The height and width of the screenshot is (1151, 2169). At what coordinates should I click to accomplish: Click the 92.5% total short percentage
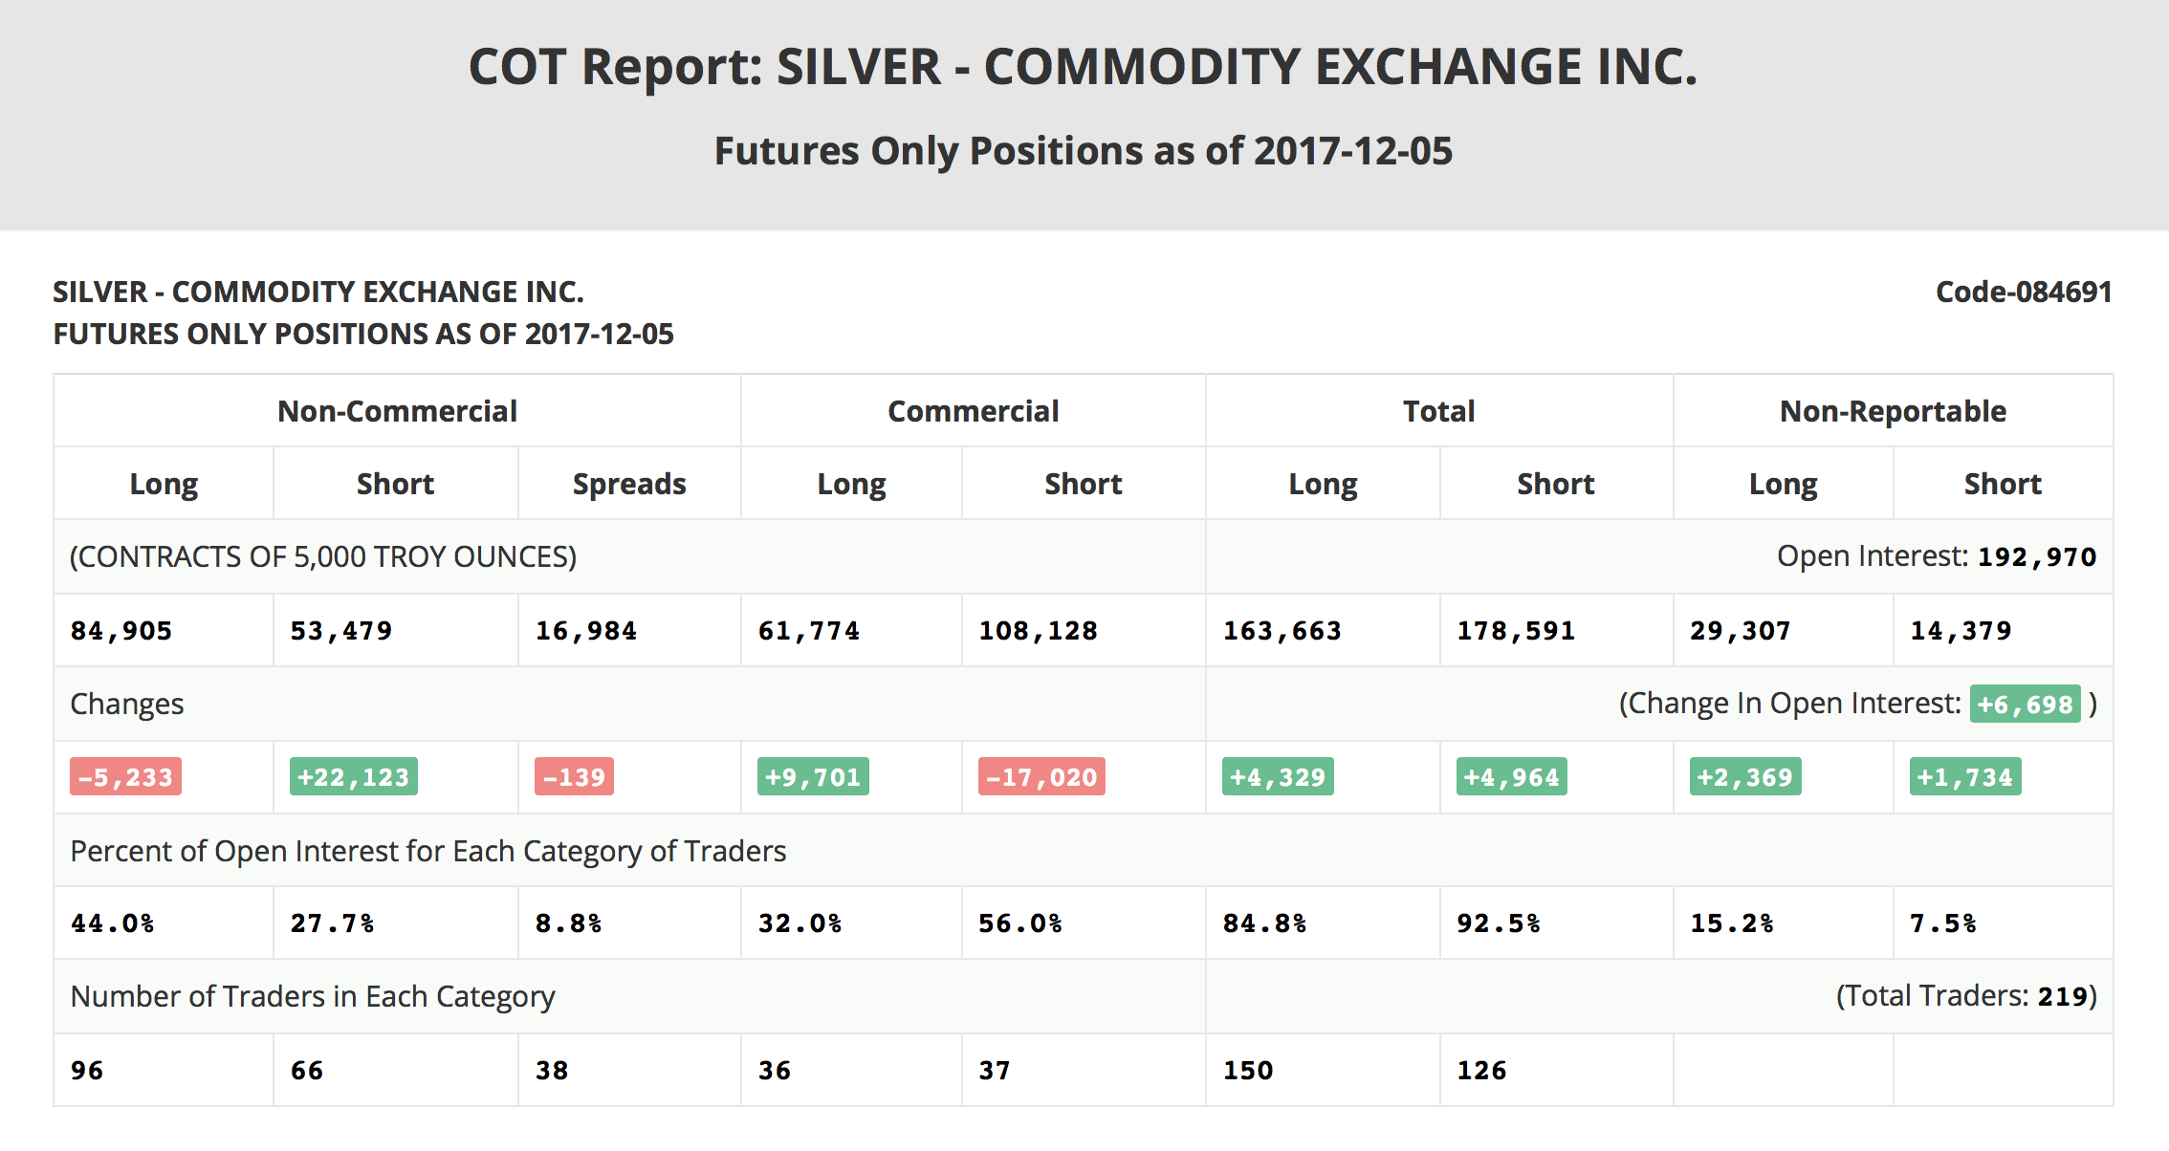[x=1498, y=923]
